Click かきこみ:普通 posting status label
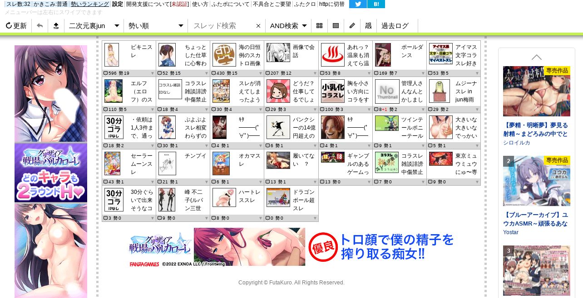Screen dimensions: 583x298 (x=50, y=4)
